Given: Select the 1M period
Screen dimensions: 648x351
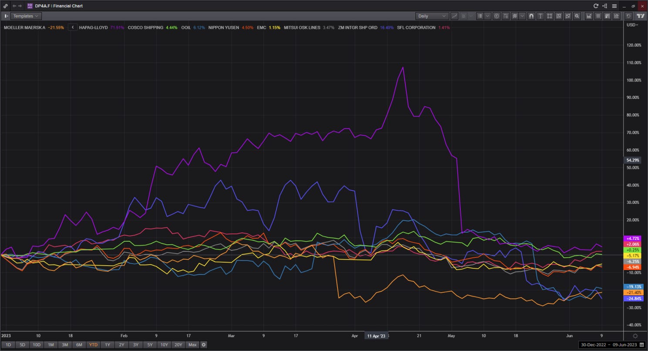Looking at the screenshot, I should coord(51,345).
